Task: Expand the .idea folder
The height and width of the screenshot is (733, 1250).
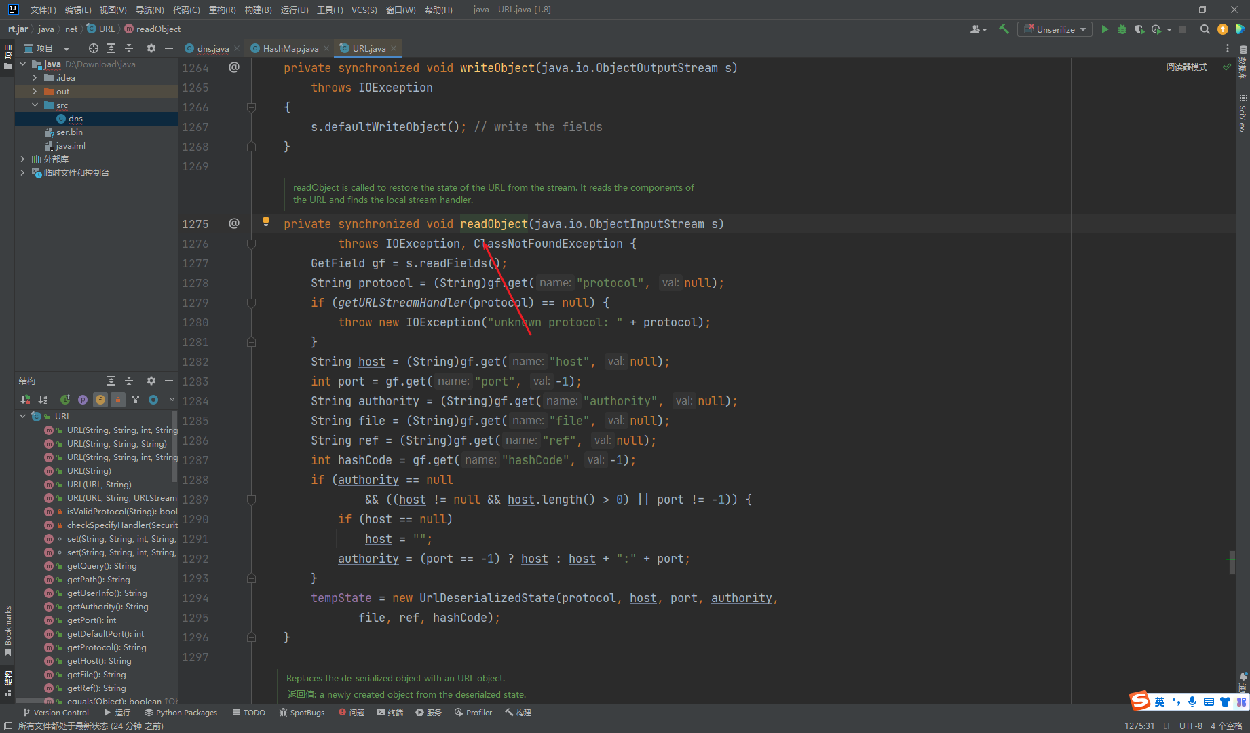Action: pyautogui.click(x=35, y=78)
